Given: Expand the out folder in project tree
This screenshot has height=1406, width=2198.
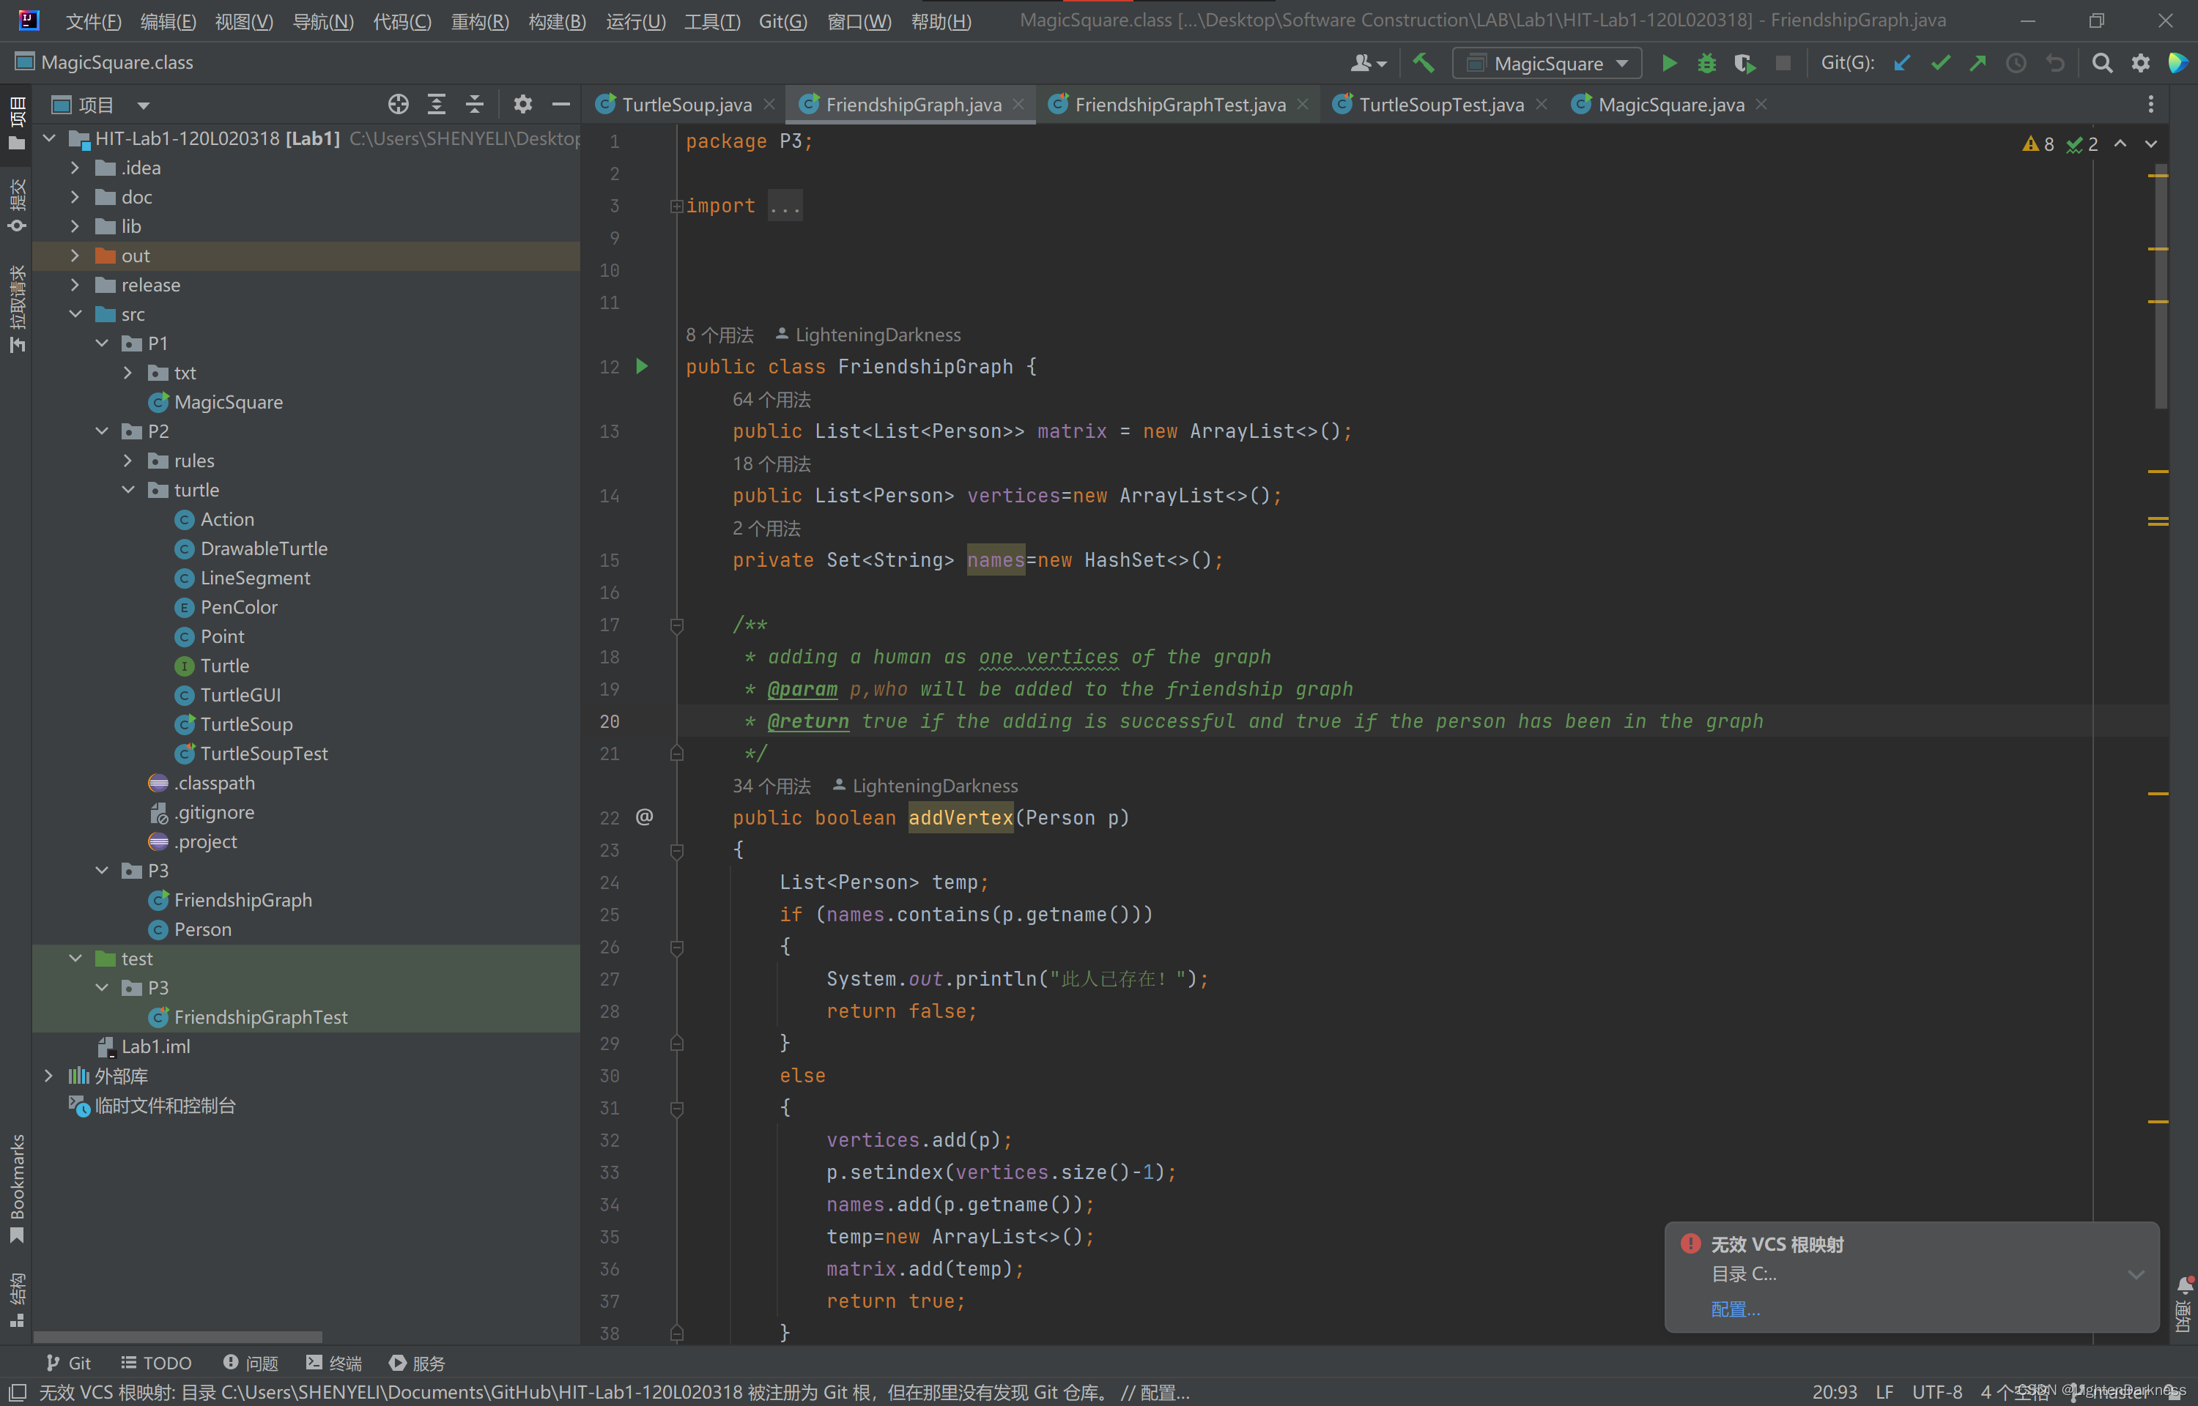Looking at the screenshot, I should [75, 256].
